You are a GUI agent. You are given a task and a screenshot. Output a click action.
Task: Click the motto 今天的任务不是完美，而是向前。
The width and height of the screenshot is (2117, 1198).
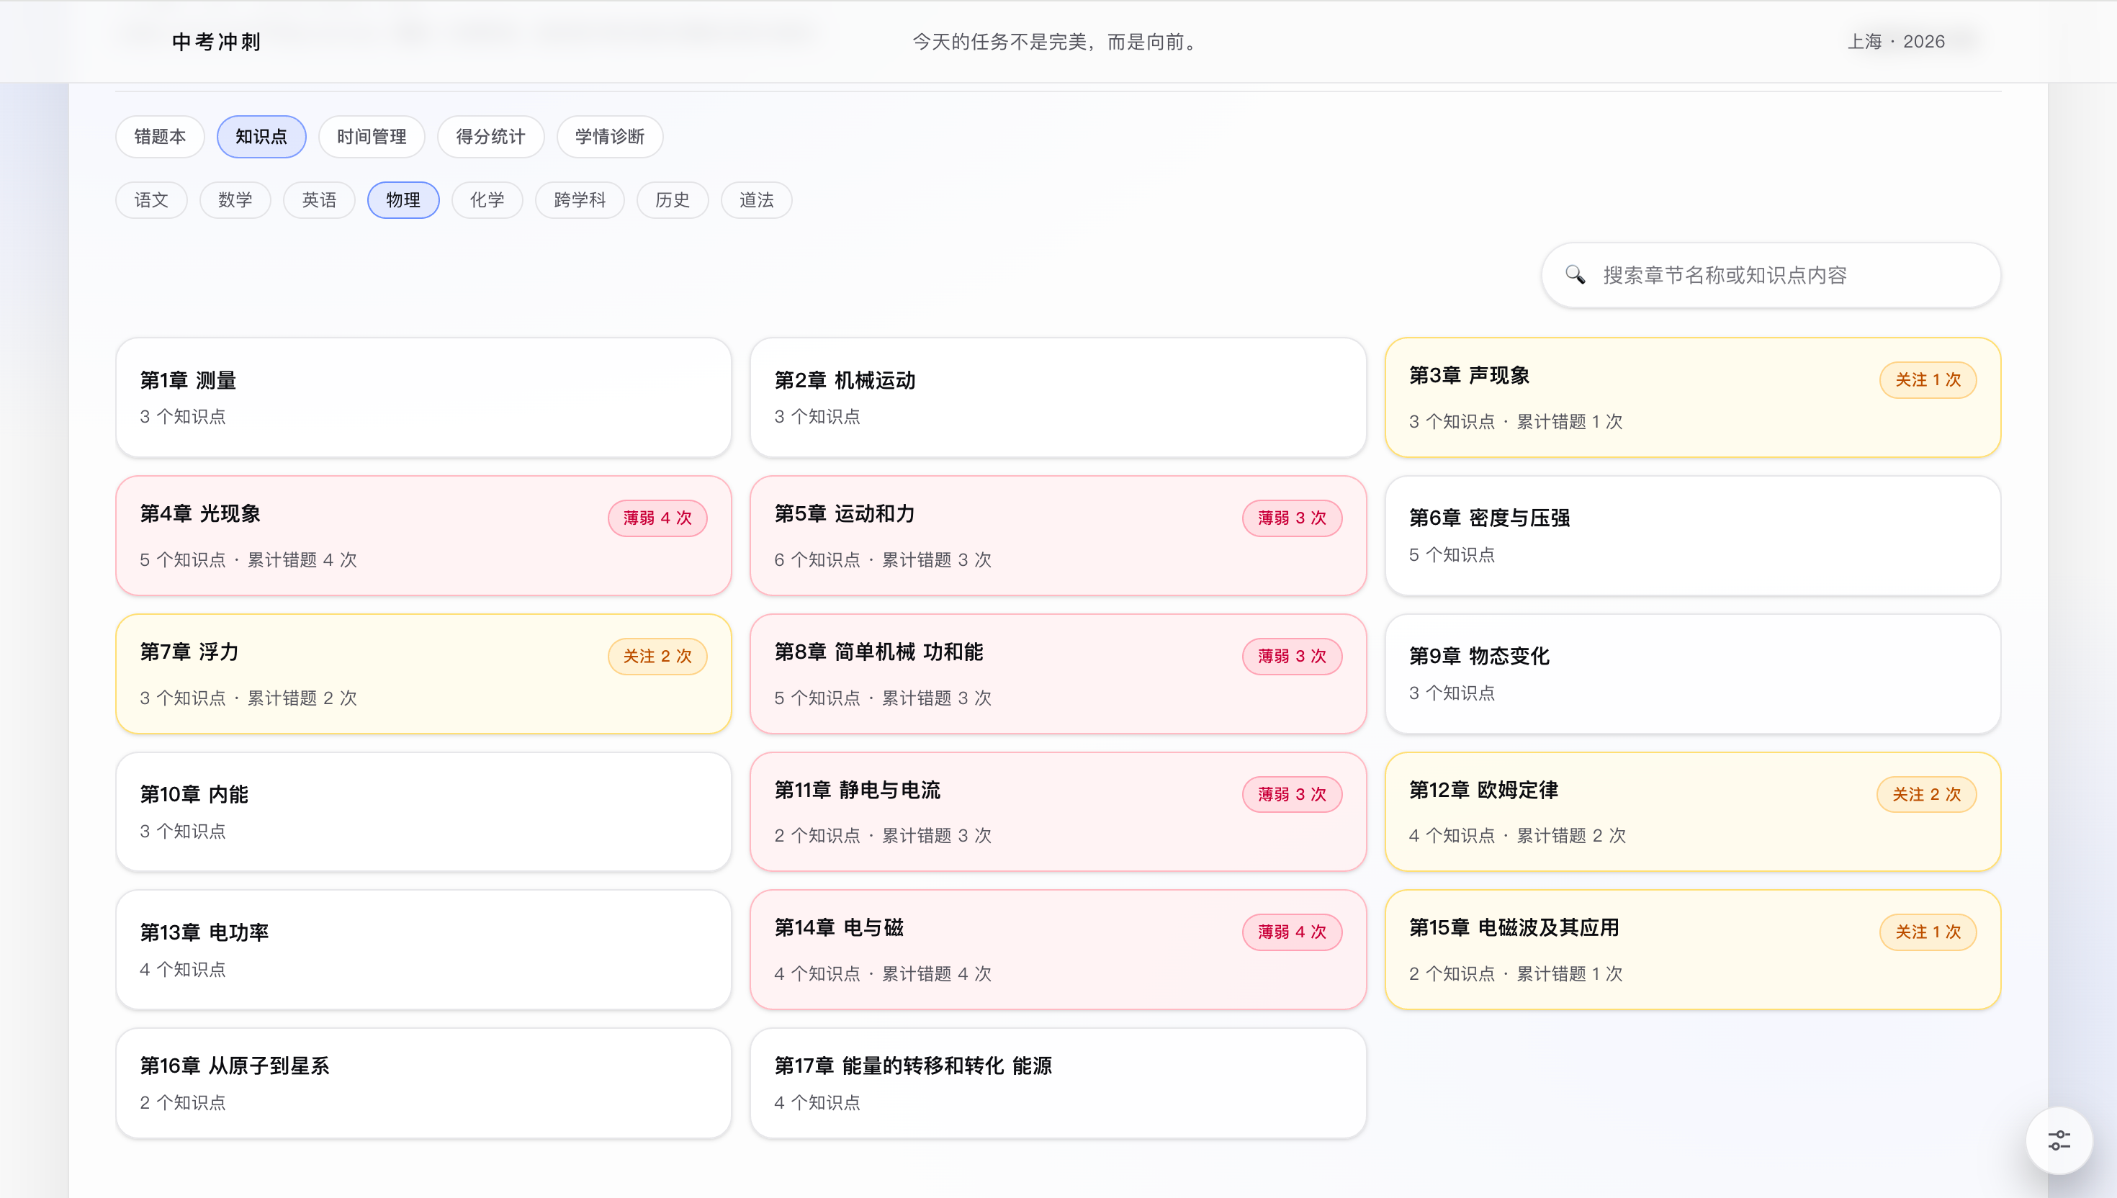tap(1057, 42)
